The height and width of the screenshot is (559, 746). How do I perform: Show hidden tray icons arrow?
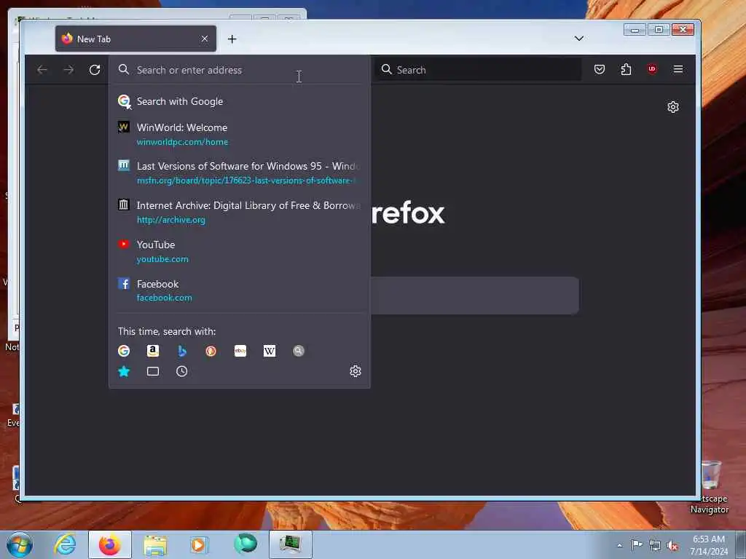click(619, 545)
